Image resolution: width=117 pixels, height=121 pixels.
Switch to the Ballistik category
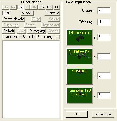tap(9, 31)
